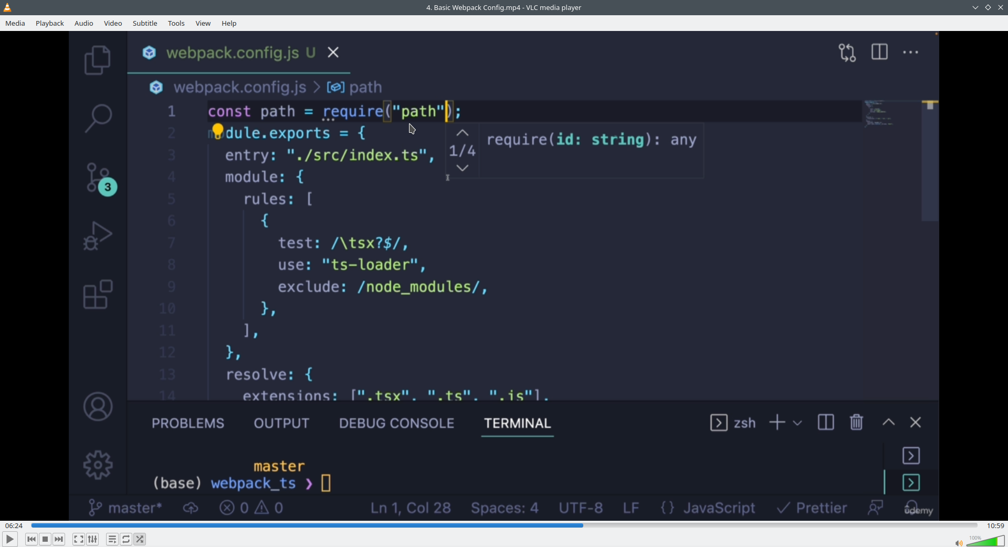Show previous signature in the parameter hint
Image resolution: width=1008 pixels, height=547 pixels.
[463, 133]
